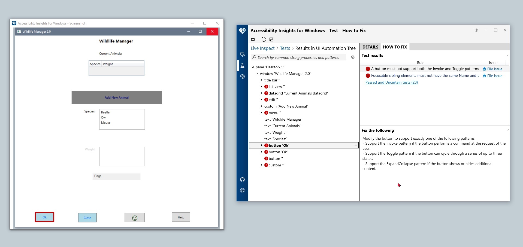The width and height of the screenshot is (523, 247).
Task: Select the Test flask sidebar icon
Action: coord(242,66)
